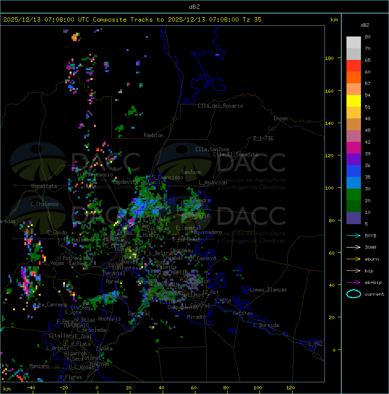
Task: Click the Divisadero map label
Action: 208,232
